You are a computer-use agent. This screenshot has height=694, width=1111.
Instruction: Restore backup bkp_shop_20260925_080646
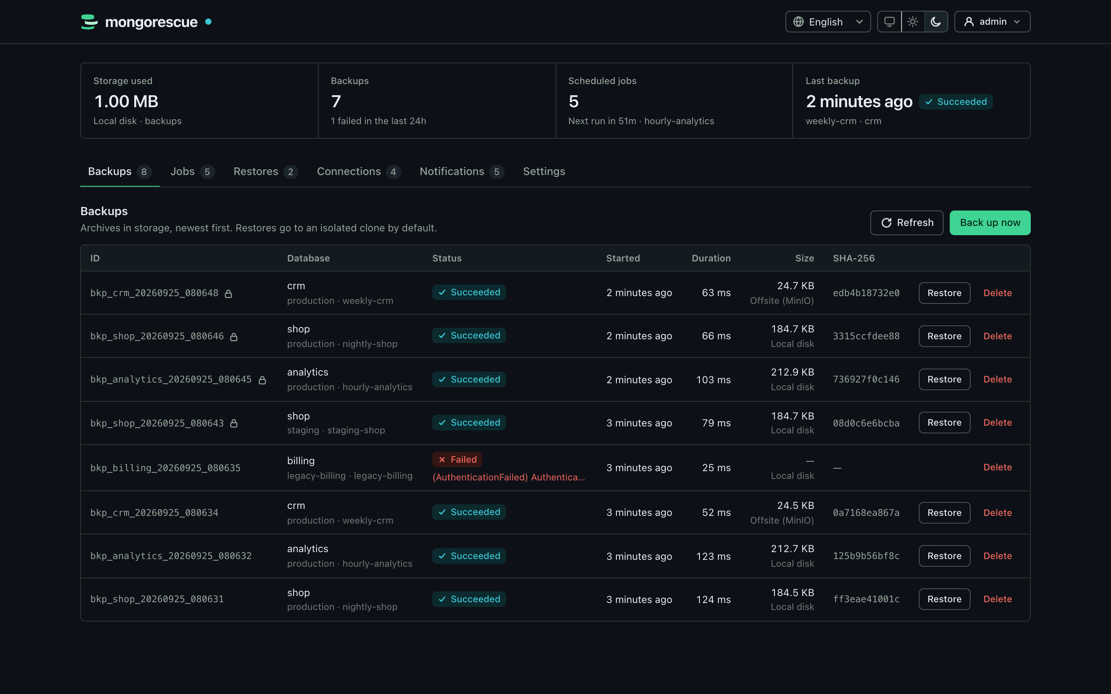pos(944,336)
